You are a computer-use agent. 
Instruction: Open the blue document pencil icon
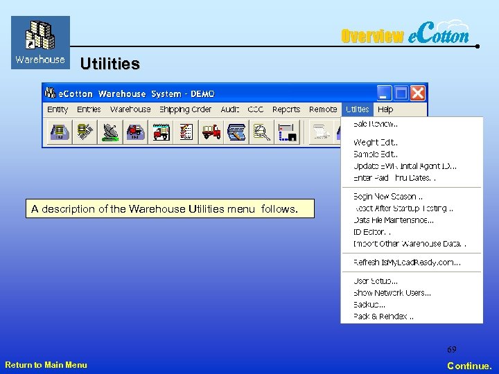coord(236,132)
